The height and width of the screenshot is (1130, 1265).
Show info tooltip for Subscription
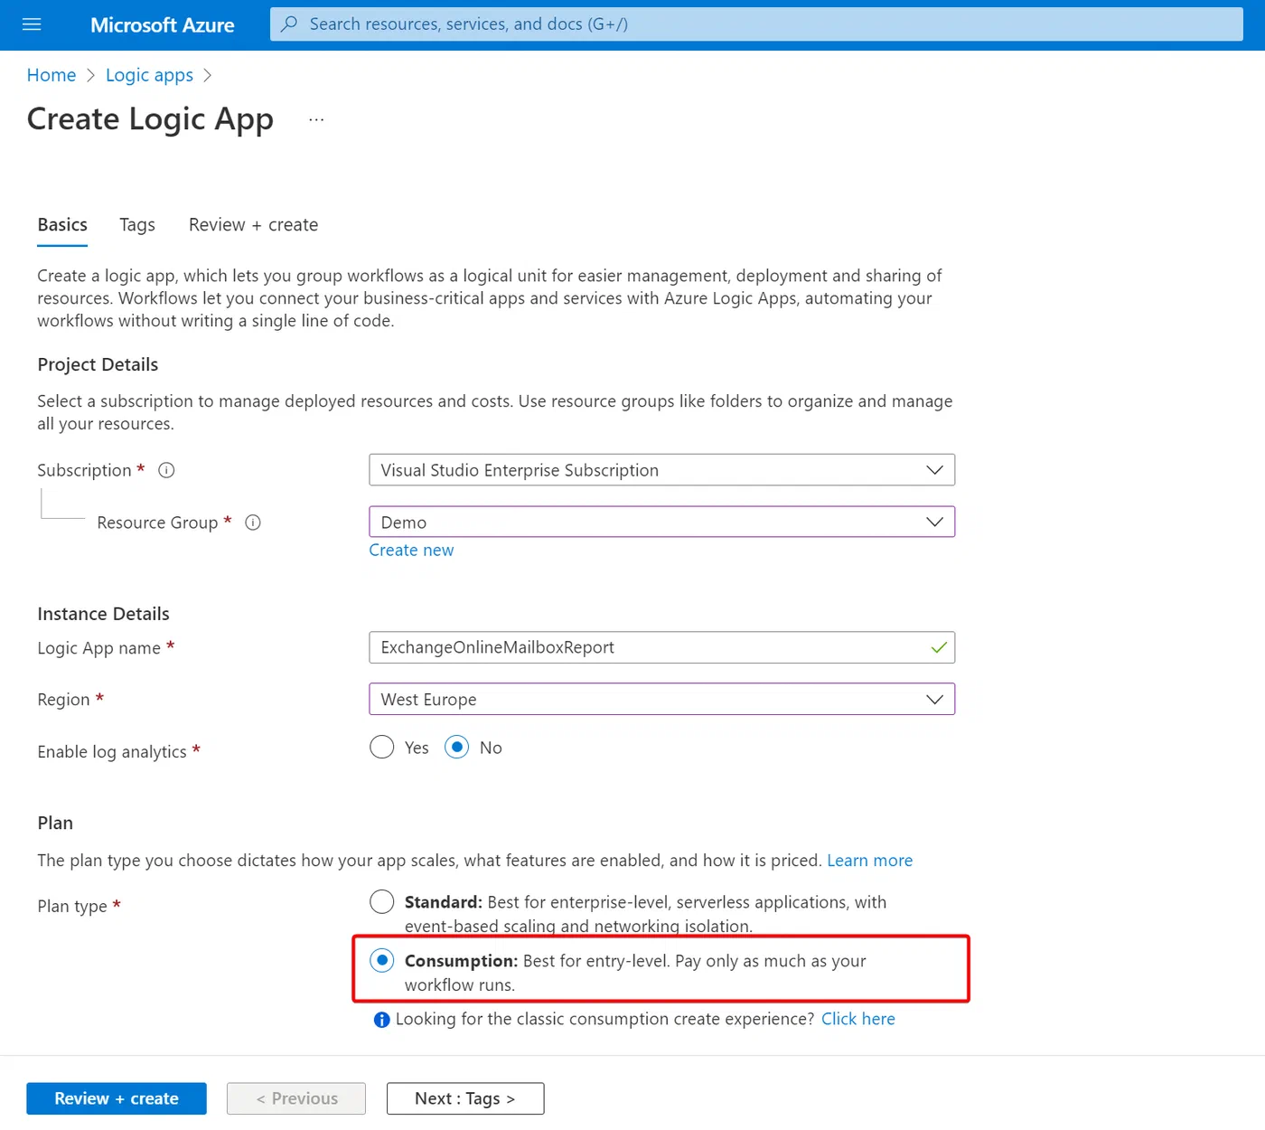click(x=166, y=470)
